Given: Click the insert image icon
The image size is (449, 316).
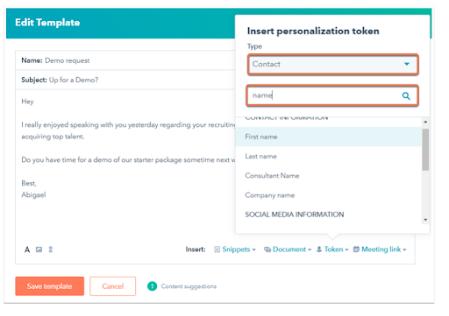Looking at the screenshot, I should point(39,249).
